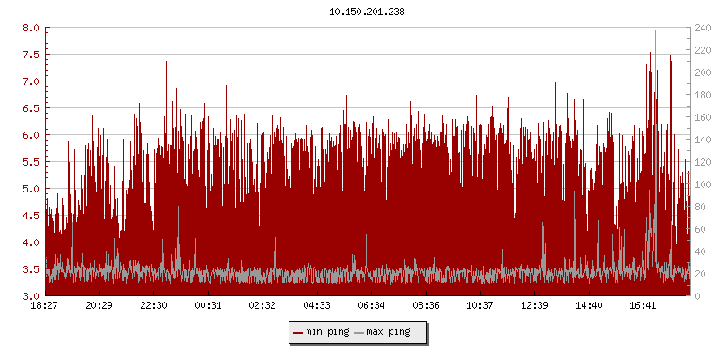
Task: Select the min ping legend label
Action: [x=328, y=333]
